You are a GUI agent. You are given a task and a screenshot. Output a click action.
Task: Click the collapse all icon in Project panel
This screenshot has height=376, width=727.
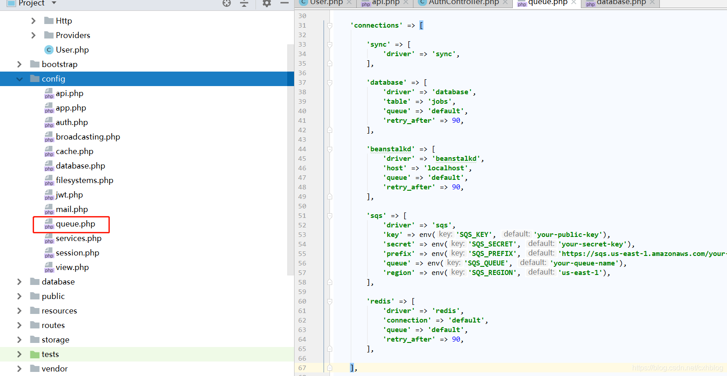coord(244,3)
